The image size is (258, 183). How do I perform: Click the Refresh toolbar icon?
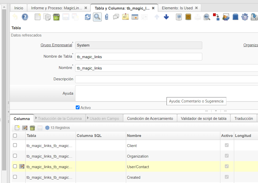(88, 17)
